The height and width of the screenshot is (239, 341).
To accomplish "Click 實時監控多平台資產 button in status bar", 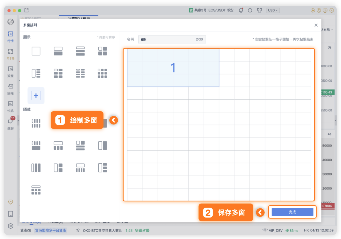I will point(51,230).
